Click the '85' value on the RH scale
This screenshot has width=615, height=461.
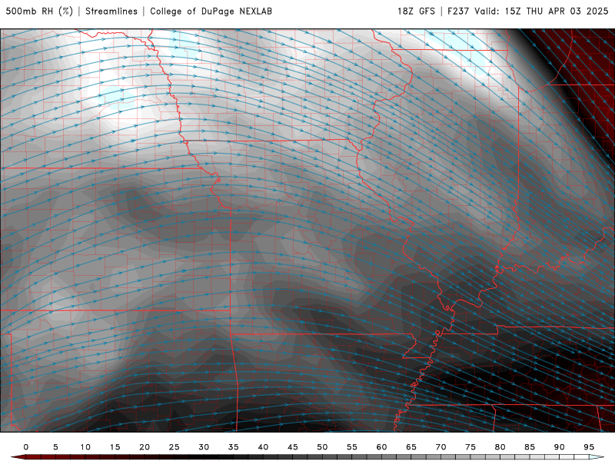(530, 447)
